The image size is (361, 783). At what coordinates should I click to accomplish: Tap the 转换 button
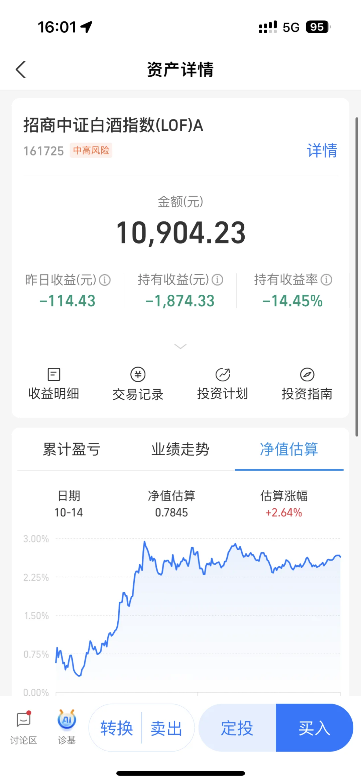(117, 728)
